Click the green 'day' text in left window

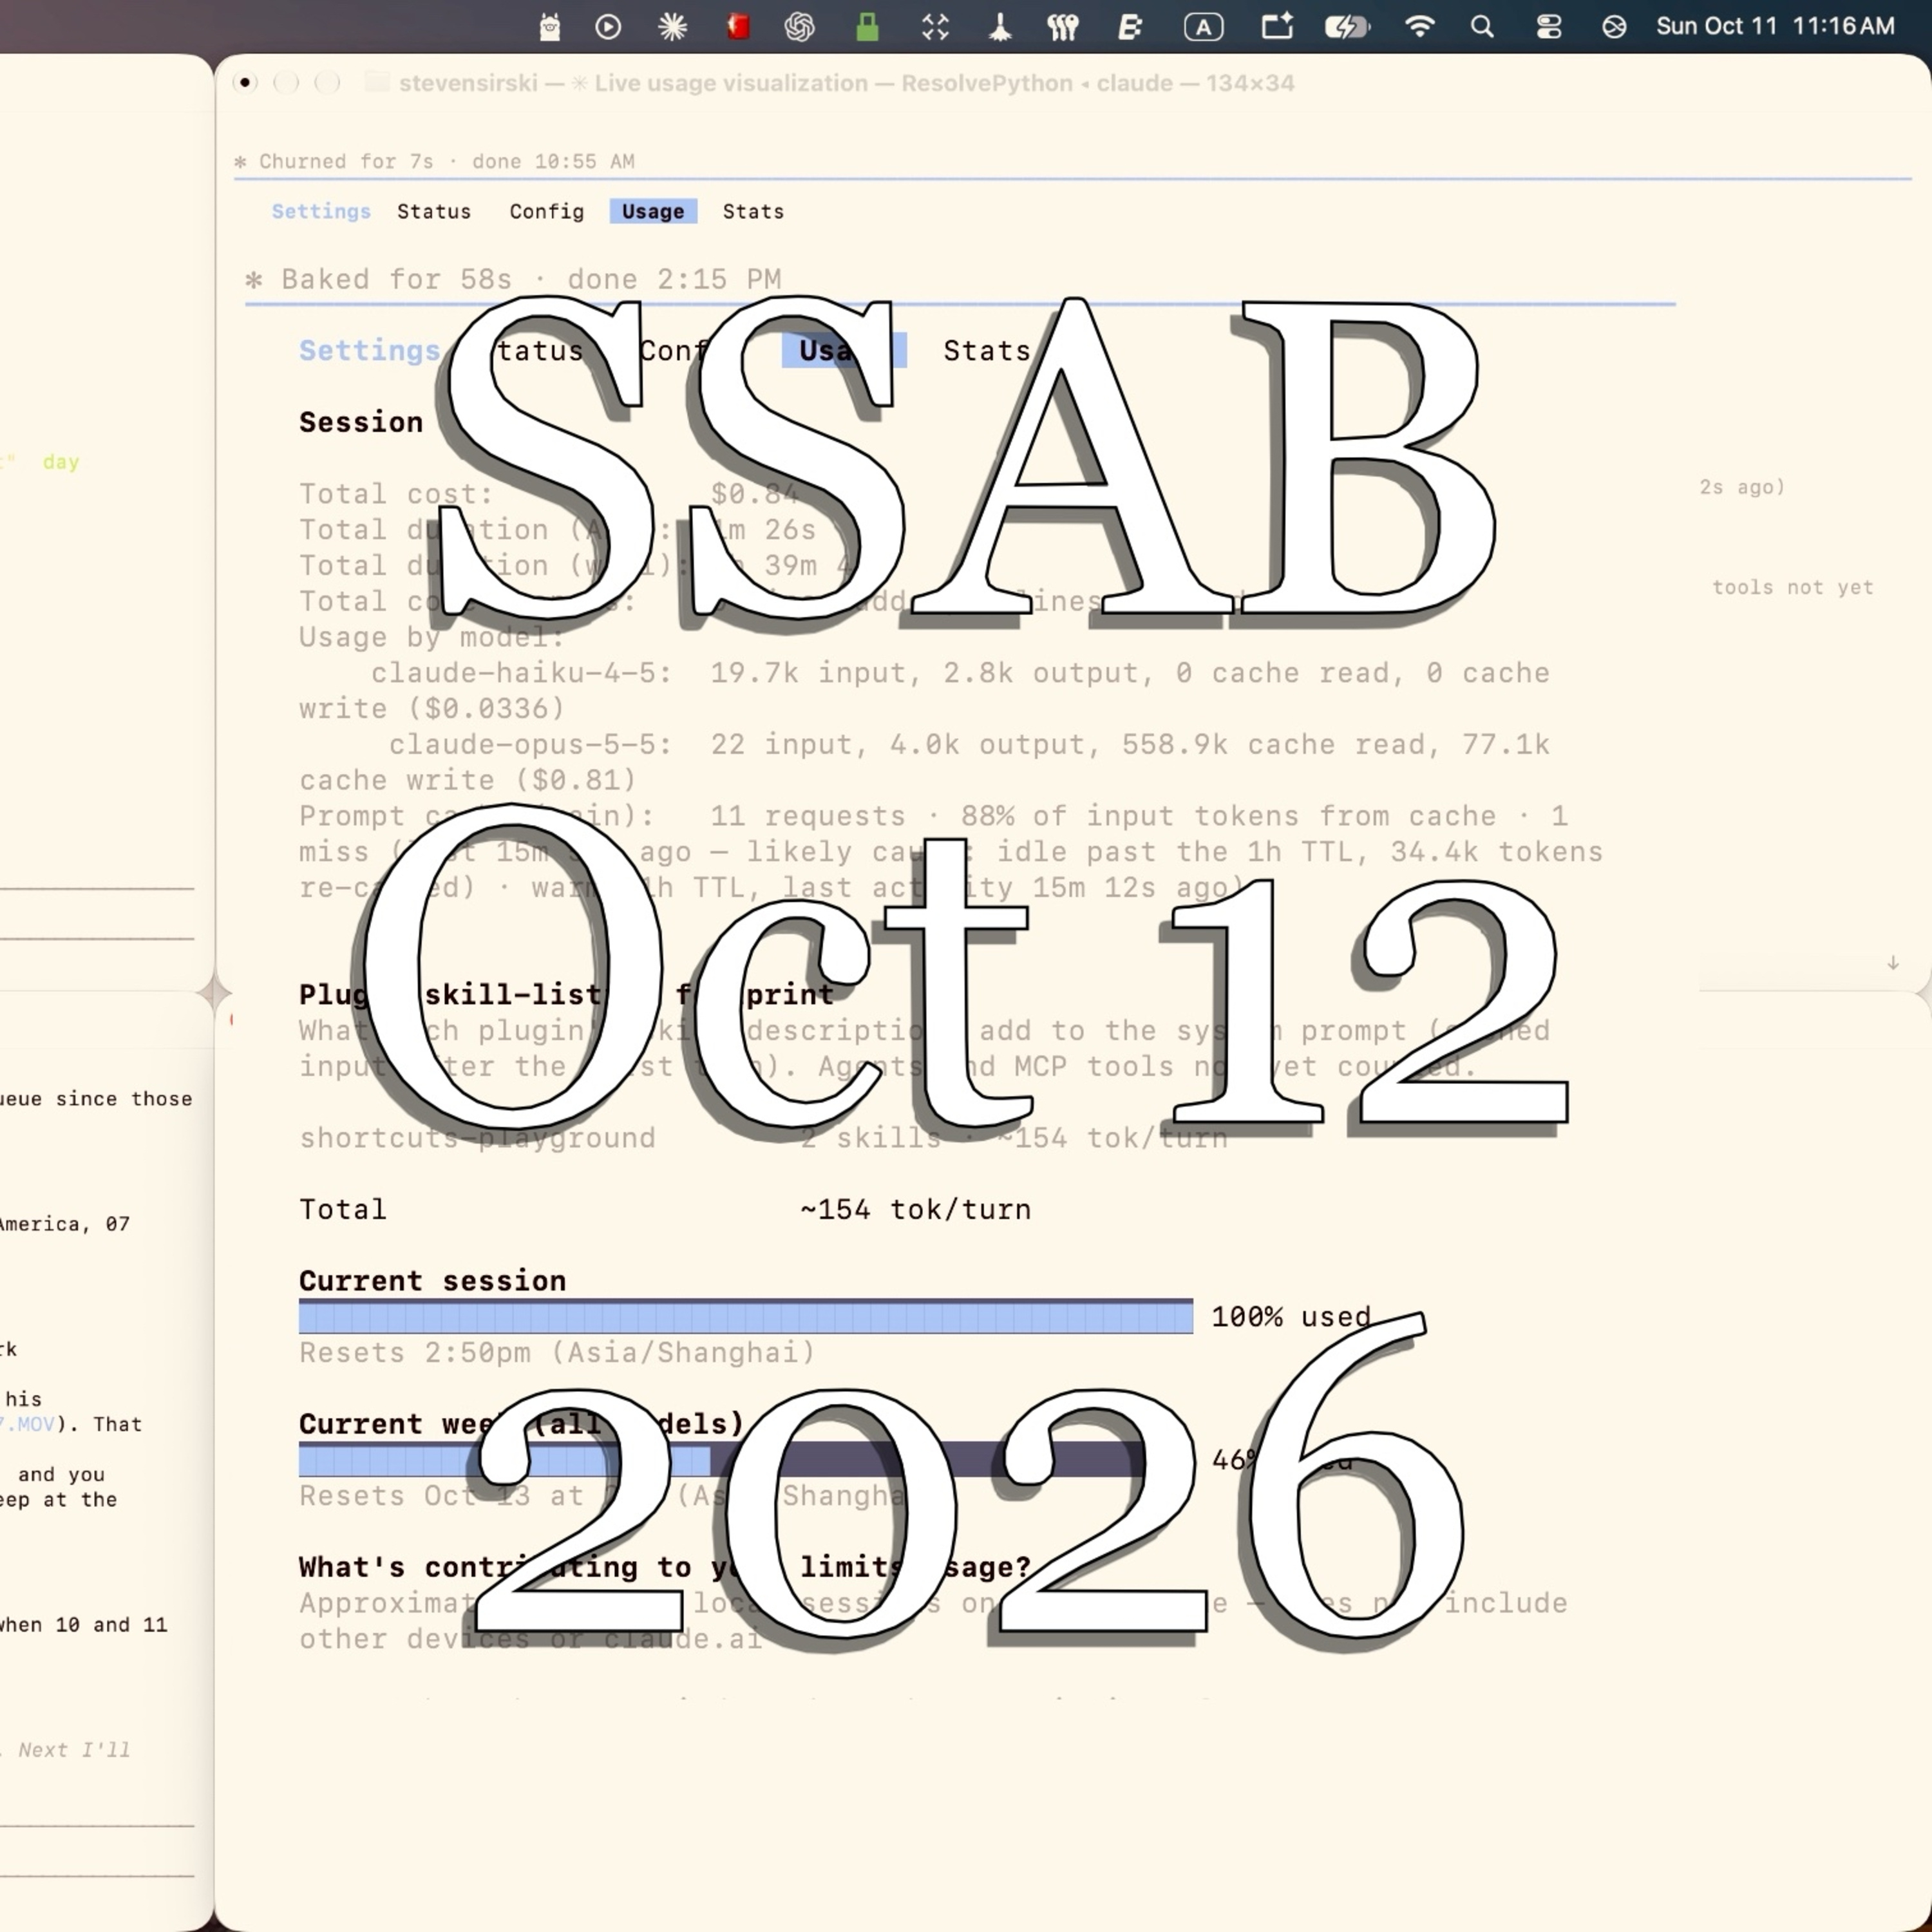coord(61,462)
